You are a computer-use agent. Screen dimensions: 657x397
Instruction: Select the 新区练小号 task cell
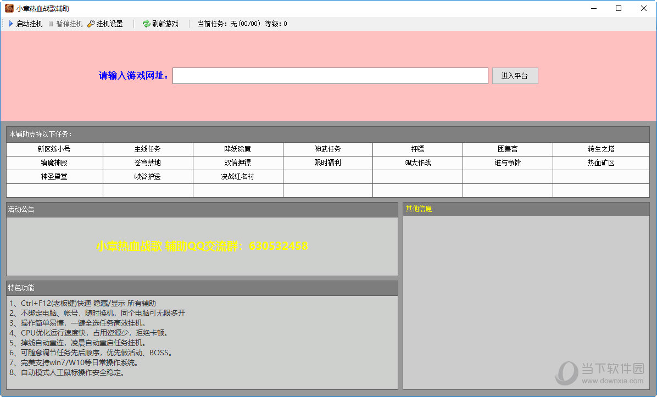(x=54, y=149)
